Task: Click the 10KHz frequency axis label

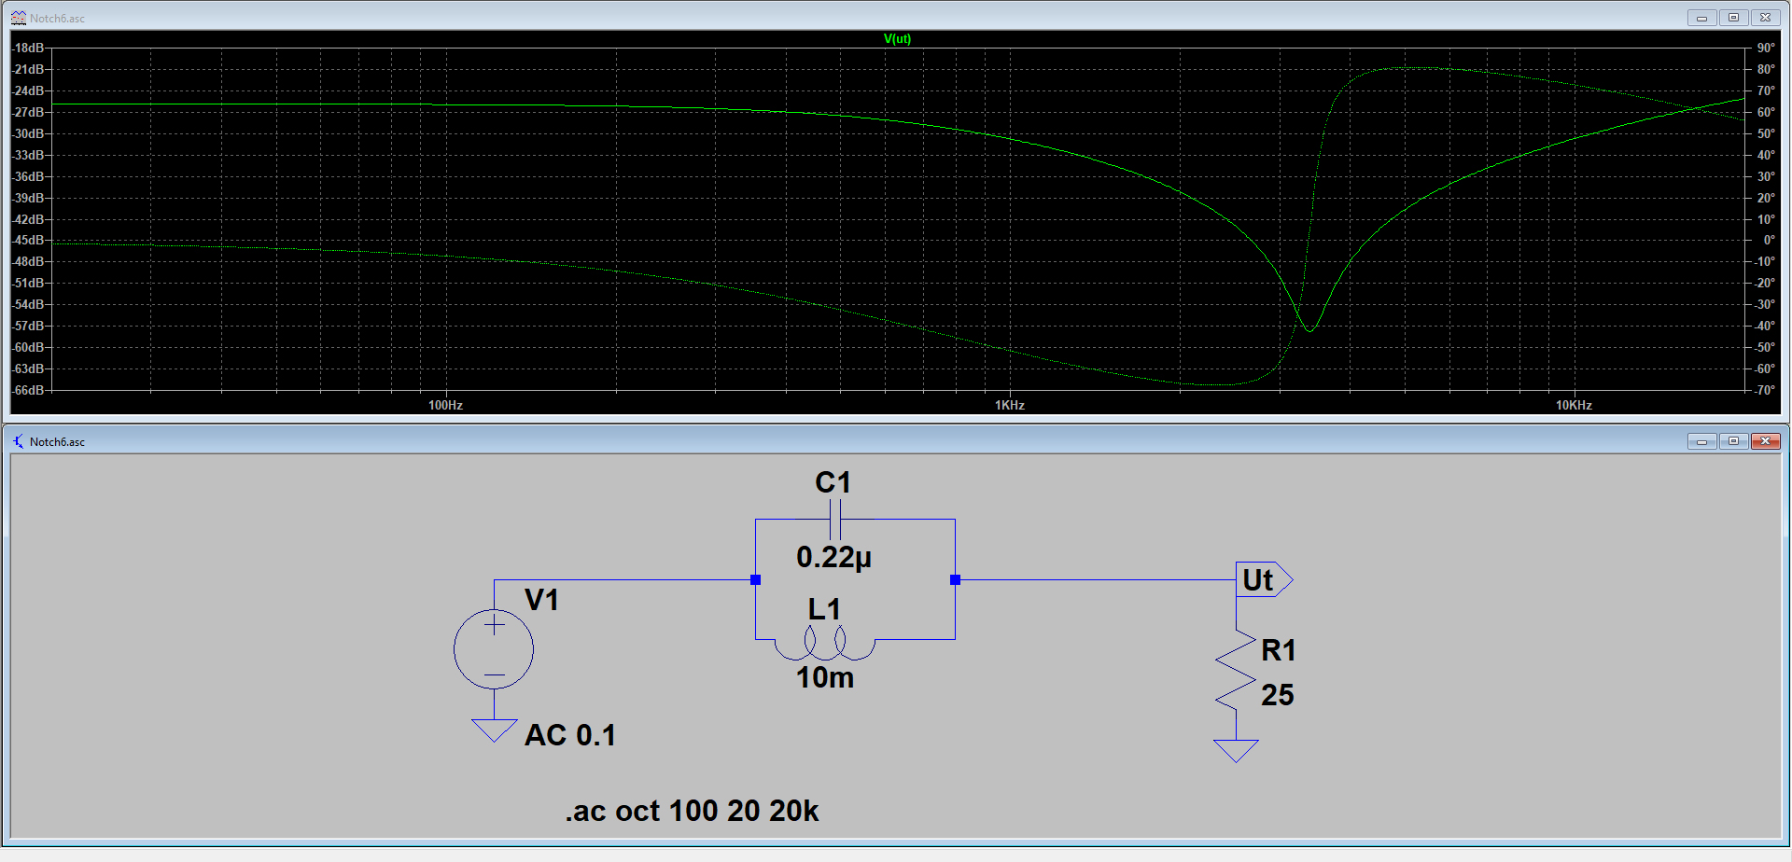Action: tap(1574, 405)
